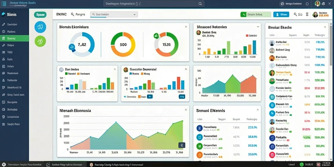Select the highlighted green item in the left sidebar
This screenshot has width=334, height=167.
click(x=14, y=38)
